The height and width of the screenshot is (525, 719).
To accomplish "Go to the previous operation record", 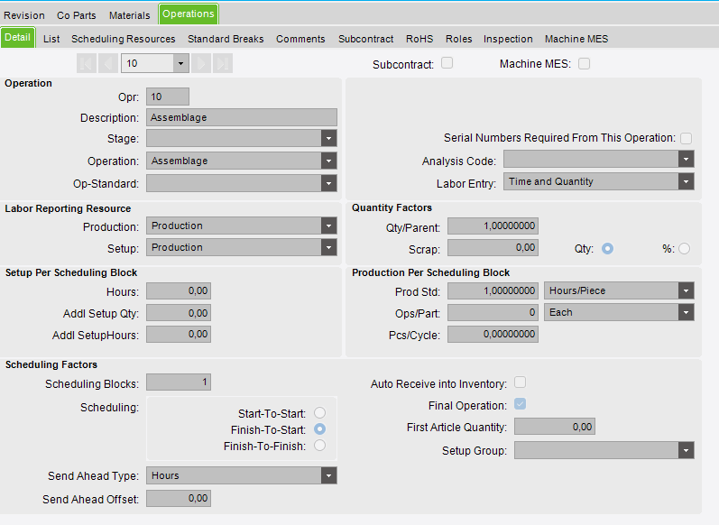I will tap(108, 63).
